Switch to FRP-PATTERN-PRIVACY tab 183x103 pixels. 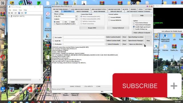point(61,9)
